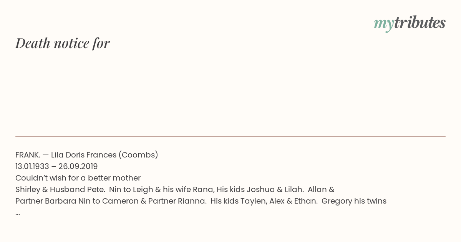
Task: Click "Cameron & Partner Rianna" text
Action: (x=154, y=201)
